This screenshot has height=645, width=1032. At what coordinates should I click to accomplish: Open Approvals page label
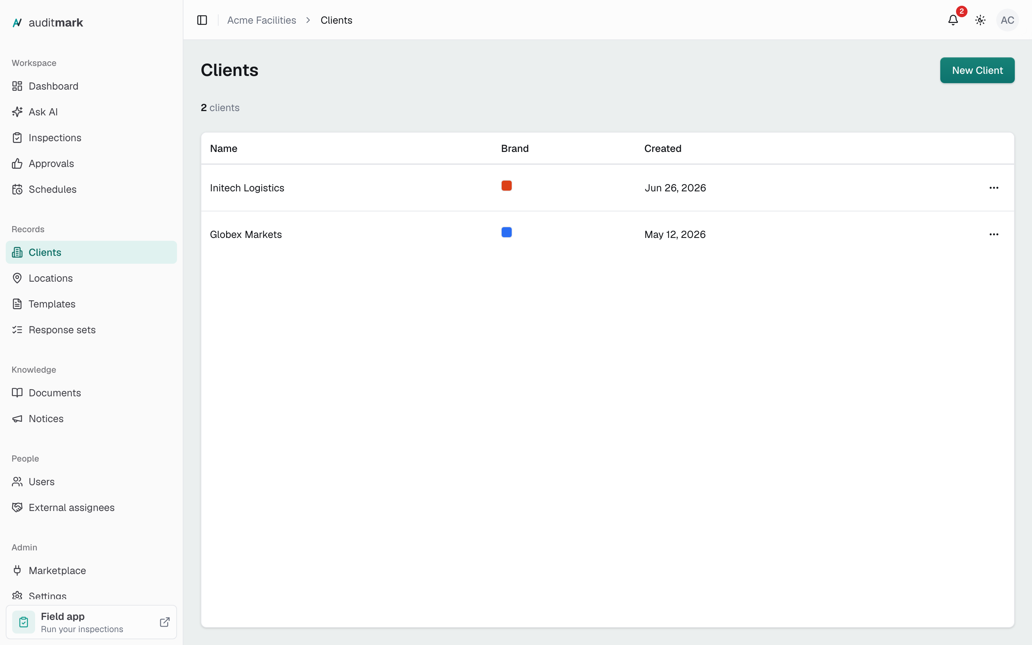pyautogui.click(x=51, y=163)
